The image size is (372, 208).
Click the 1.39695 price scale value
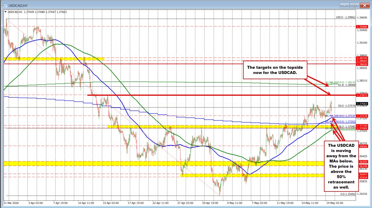[362, 17]
